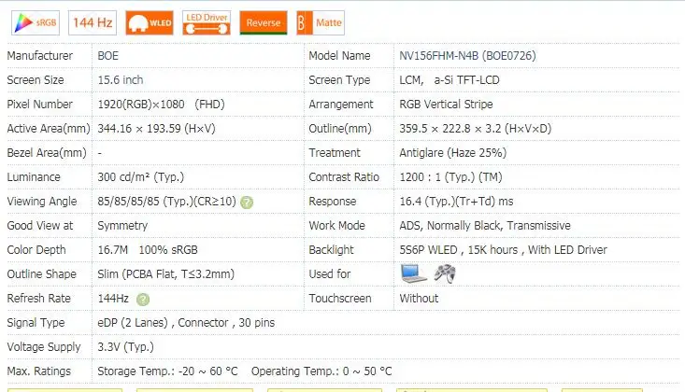Click the Manufacturer label
This screenshot has height=392, width=685.
click(x=40, y=56)
